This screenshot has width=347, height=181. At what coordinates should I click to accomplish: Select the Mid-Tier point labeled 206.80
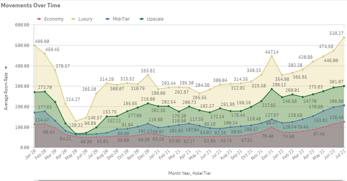(x=344, y=105)
